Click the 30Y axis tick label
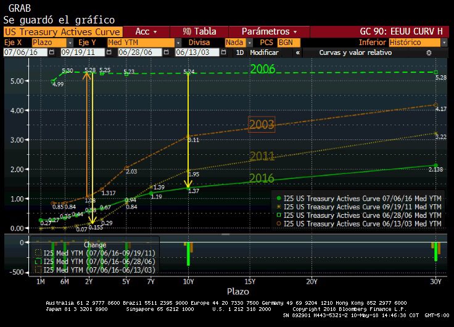This screenshot has height=327, width=454. pos(435,281)
